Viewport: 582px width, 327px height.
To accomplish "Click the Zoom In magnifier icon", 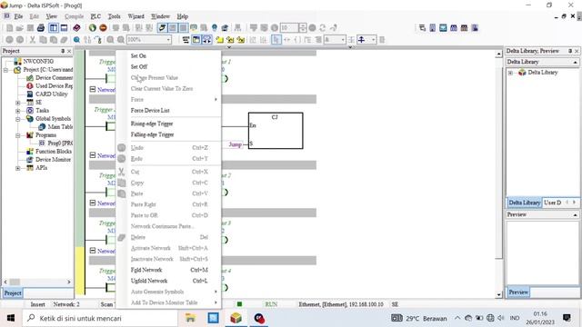I will [110, 40].
